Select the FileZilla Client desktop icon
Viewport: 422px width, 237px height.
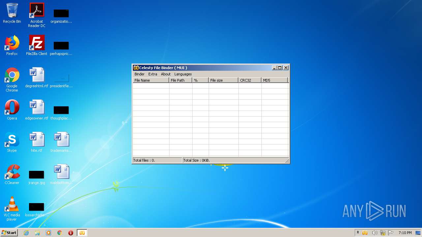[37, 45]
